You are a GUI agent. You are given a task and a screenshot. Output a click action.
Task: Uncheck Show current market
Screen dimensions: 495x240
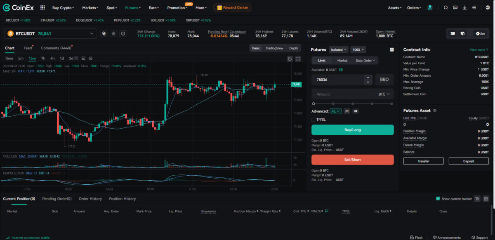[x=438, y=199]
